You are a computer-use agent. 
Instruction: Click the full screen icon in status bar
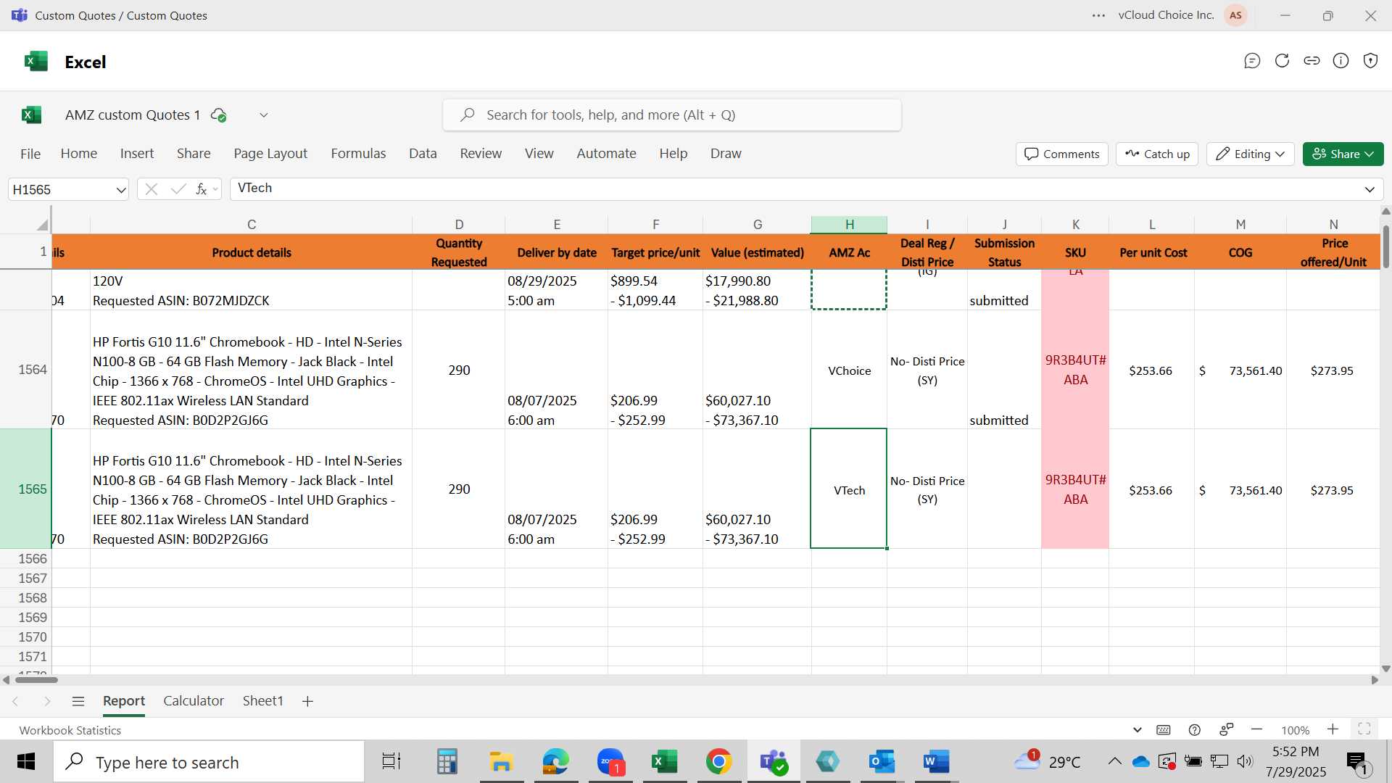pyautogui.click(x=1364, y=729)
